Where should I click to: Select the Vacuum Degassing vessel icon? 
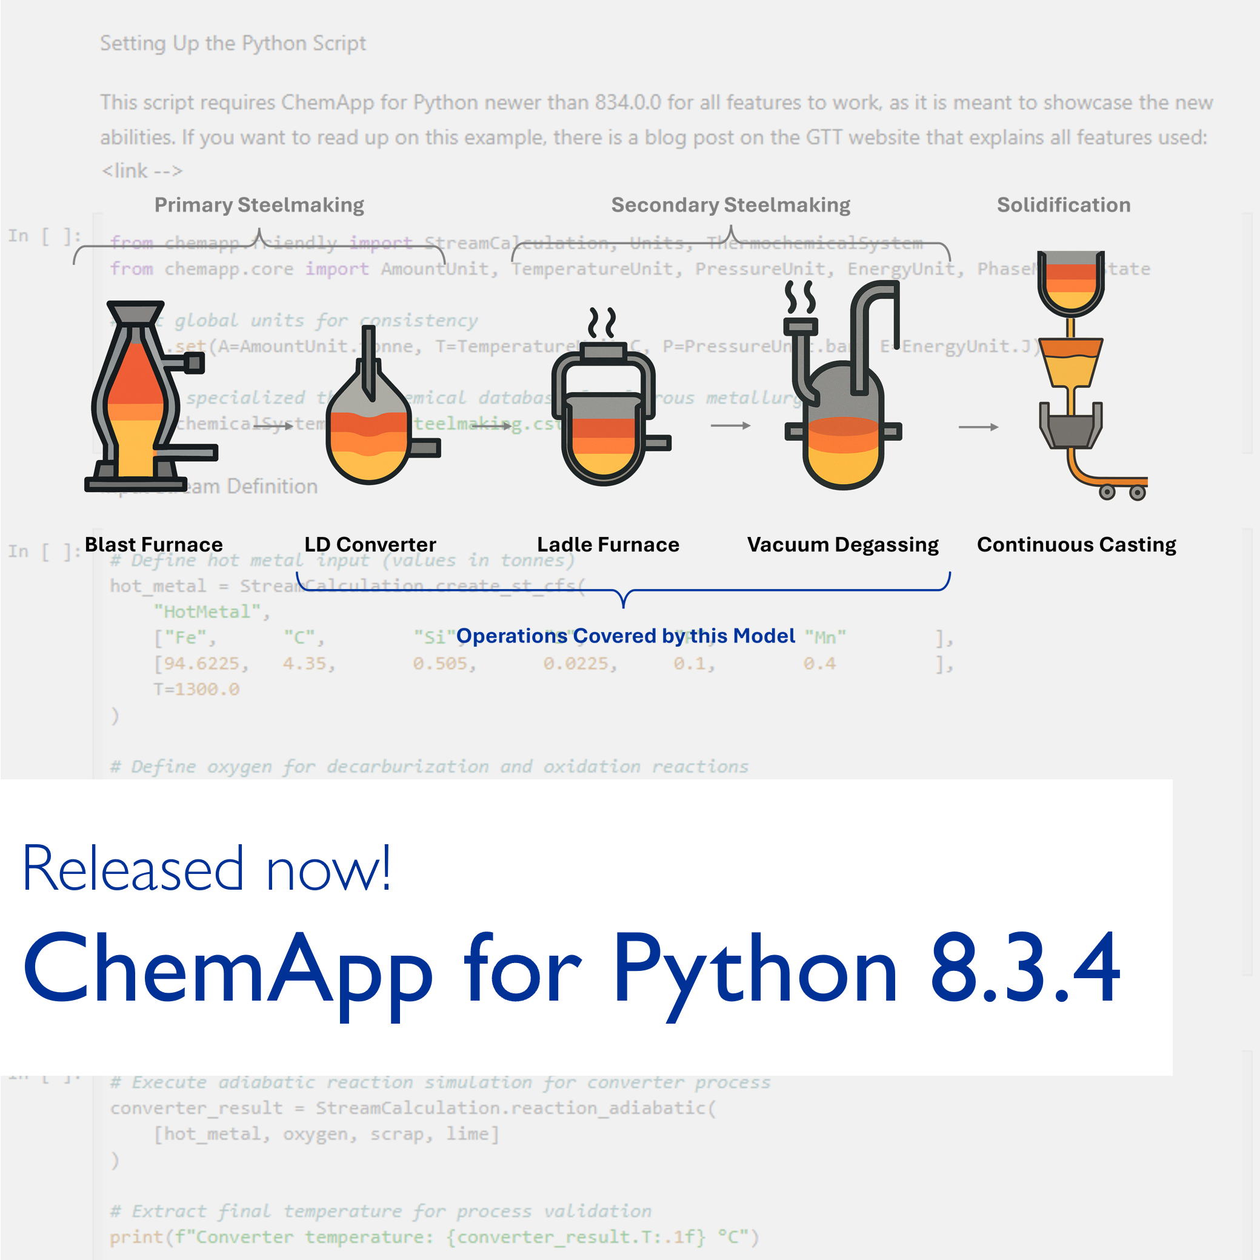pyautogui.click(x=842, y=385)
